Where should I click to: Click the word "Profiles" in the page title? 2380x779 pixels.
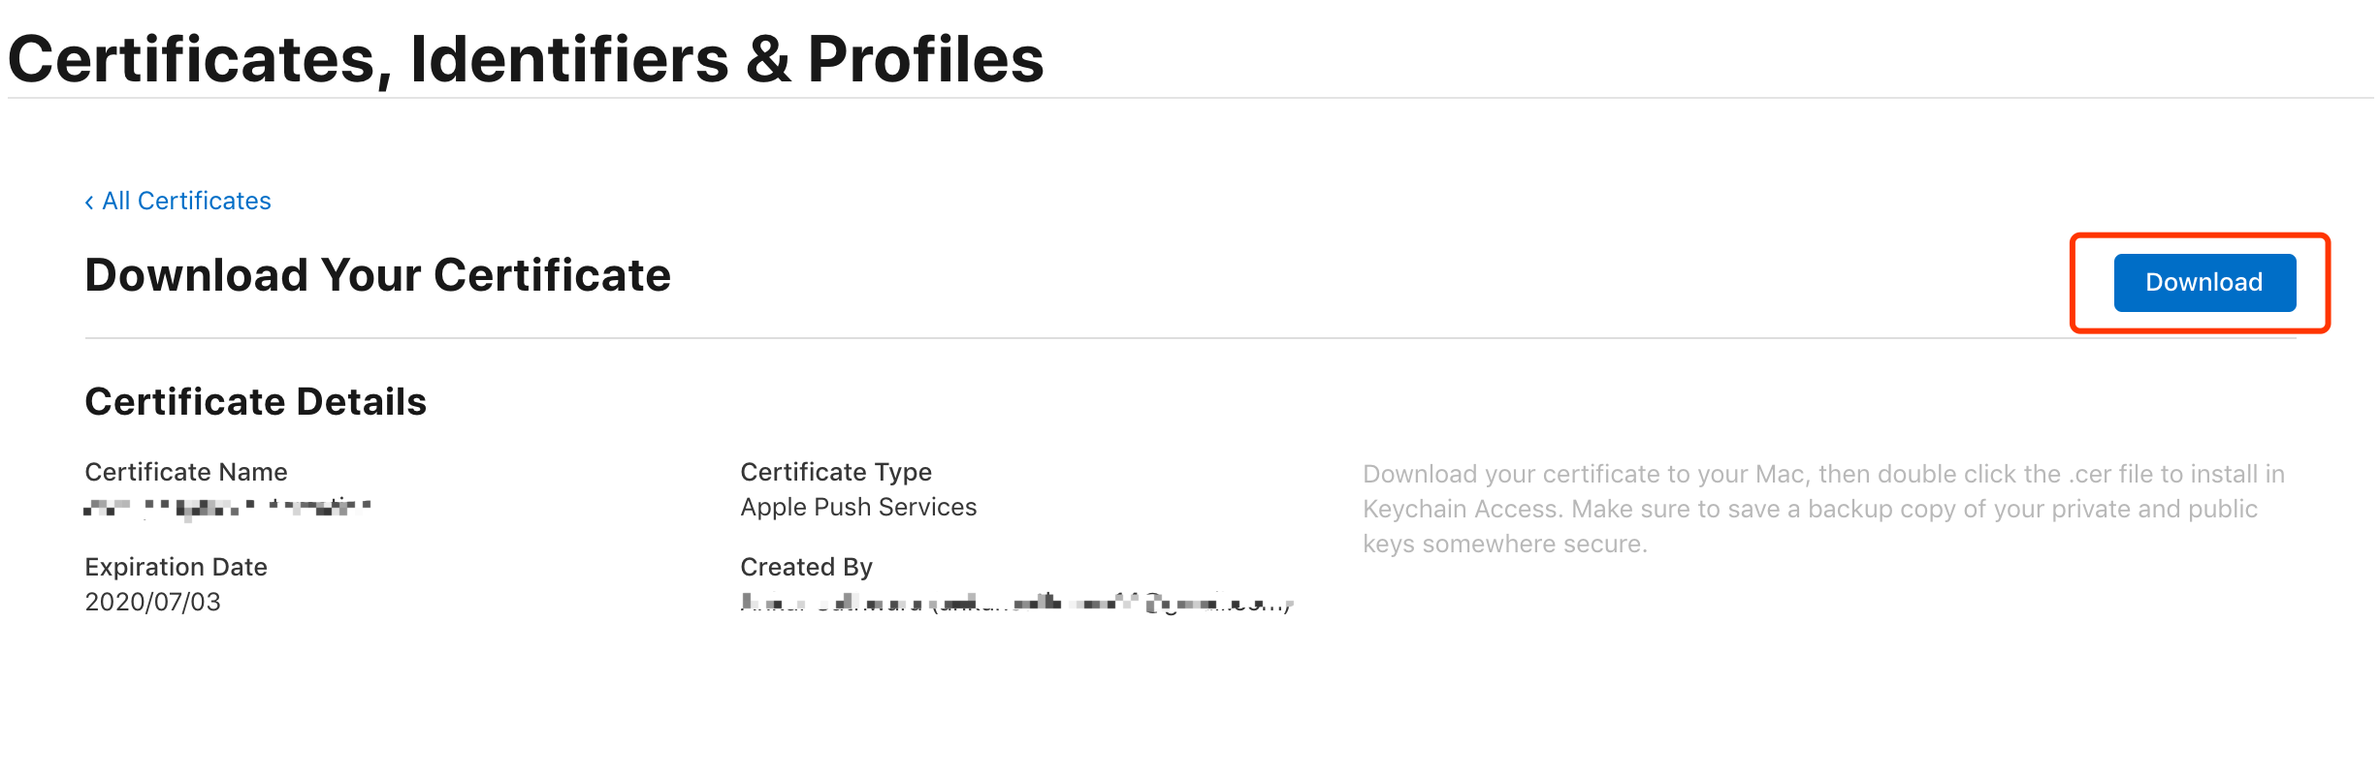click(925, 59)
